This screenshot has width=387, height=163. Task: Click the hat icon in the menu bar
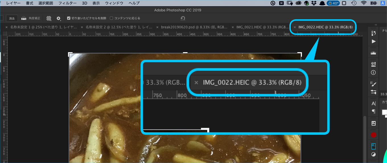coord(322,3)
